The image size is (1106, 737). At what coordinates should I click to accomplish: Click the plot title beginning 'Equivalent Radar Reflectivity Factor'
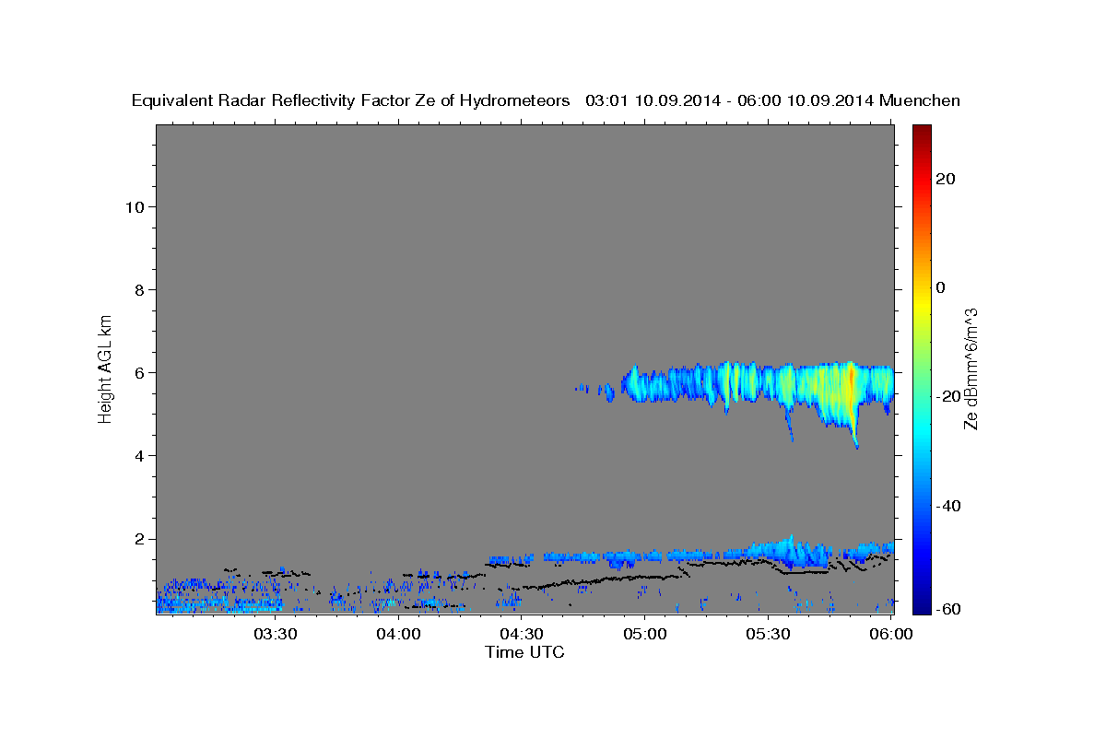tap(546, 100)
